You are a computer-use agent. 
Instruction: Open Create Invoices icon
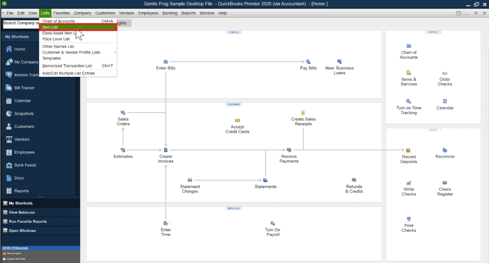click(x=166, y=150)
